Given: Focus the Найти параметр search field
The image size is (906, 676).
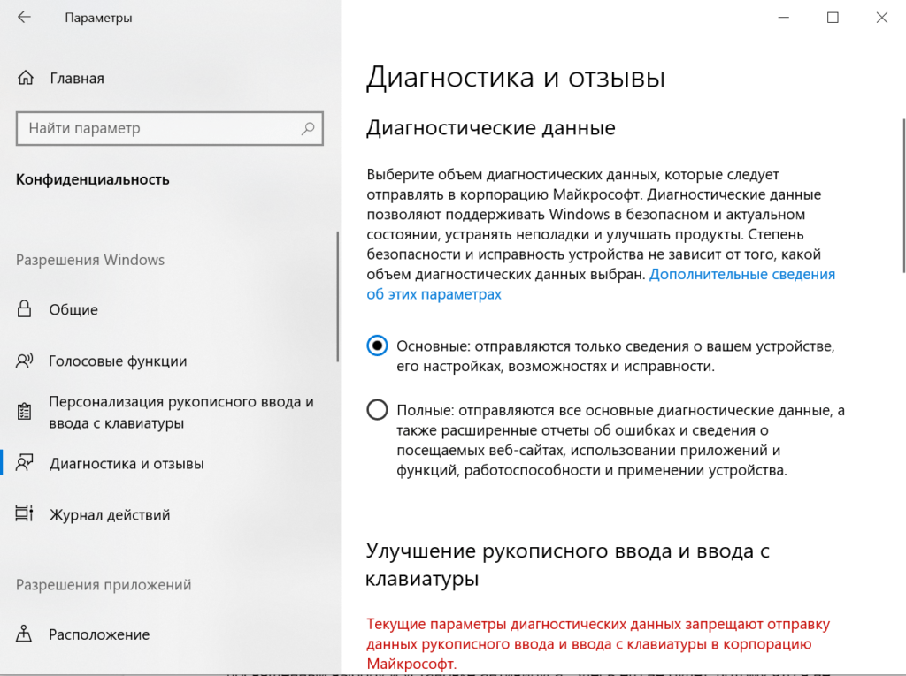Looking at the screenshot, I should click(169, 128).
